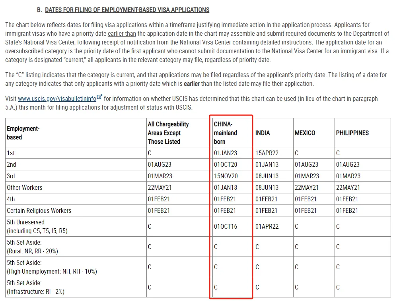Screen dimensions: 397x301
Task: Click the 01JAN23 date in China column
Action: [x=226, y=153]
